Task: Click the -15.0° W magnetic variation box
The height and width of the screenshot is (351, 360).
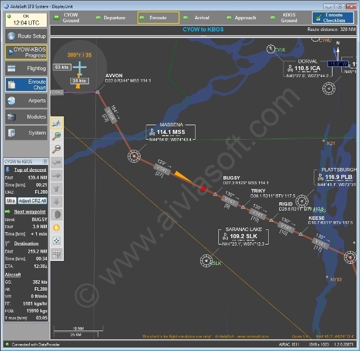Action: pyautogui.click(x=338, y=64)
